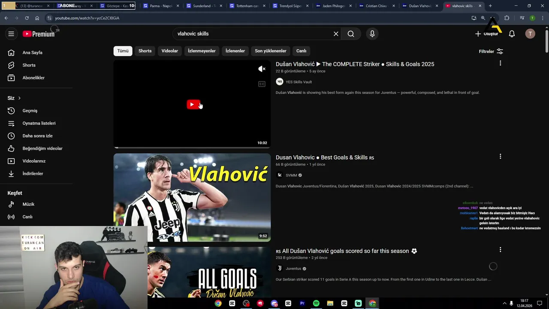Open All Dušan Vlahović goals video title

tap(346, 251)
